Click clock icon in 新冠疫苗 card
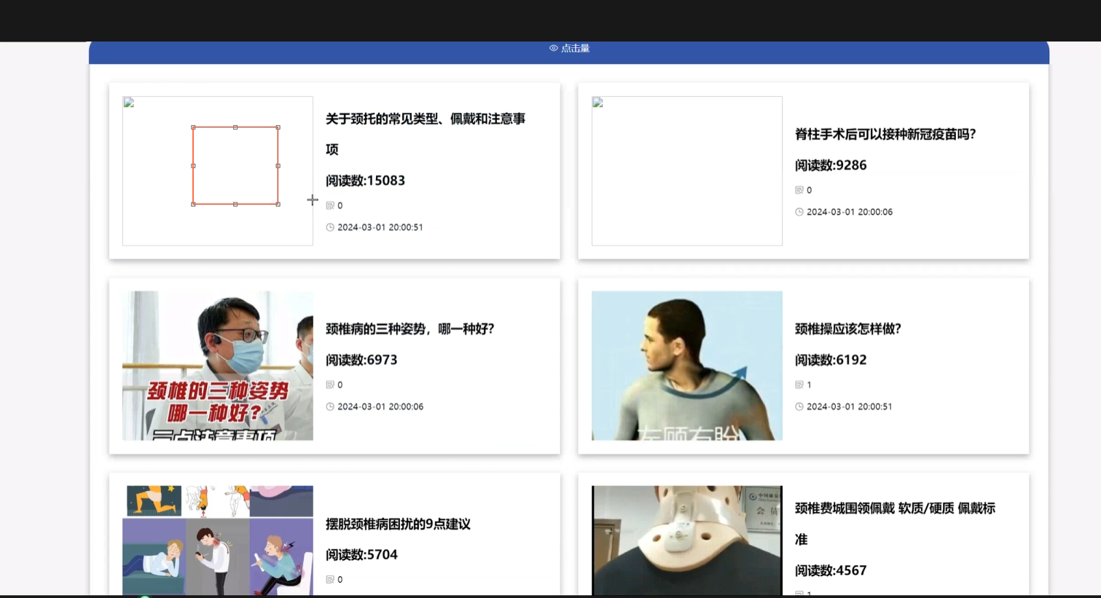Image resolution: width=1101 pixels, height=598 pixels. 799,212
